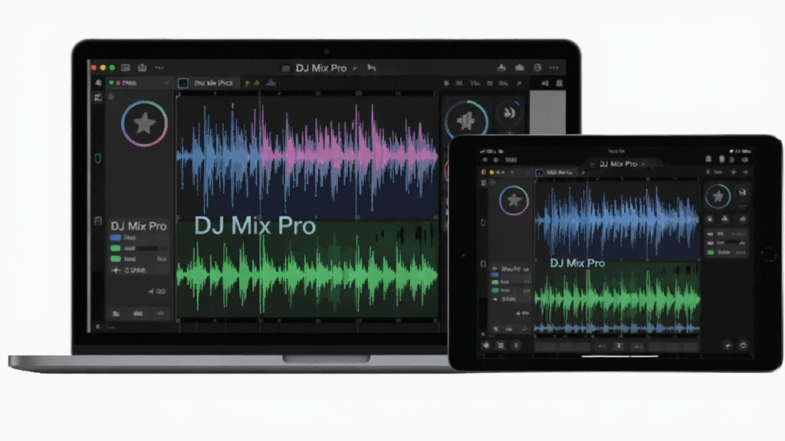Open sidebar layout icon in laptop title bar
This screenshot has width=785, height=441.
[x=126, y=67]
